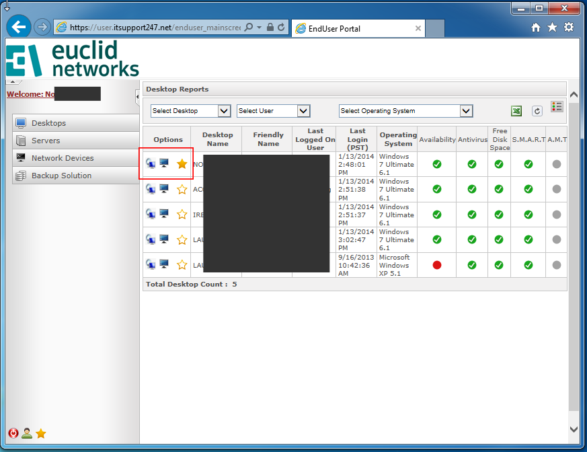
Task: Click the list legend icon at top right
Action: 557,107
